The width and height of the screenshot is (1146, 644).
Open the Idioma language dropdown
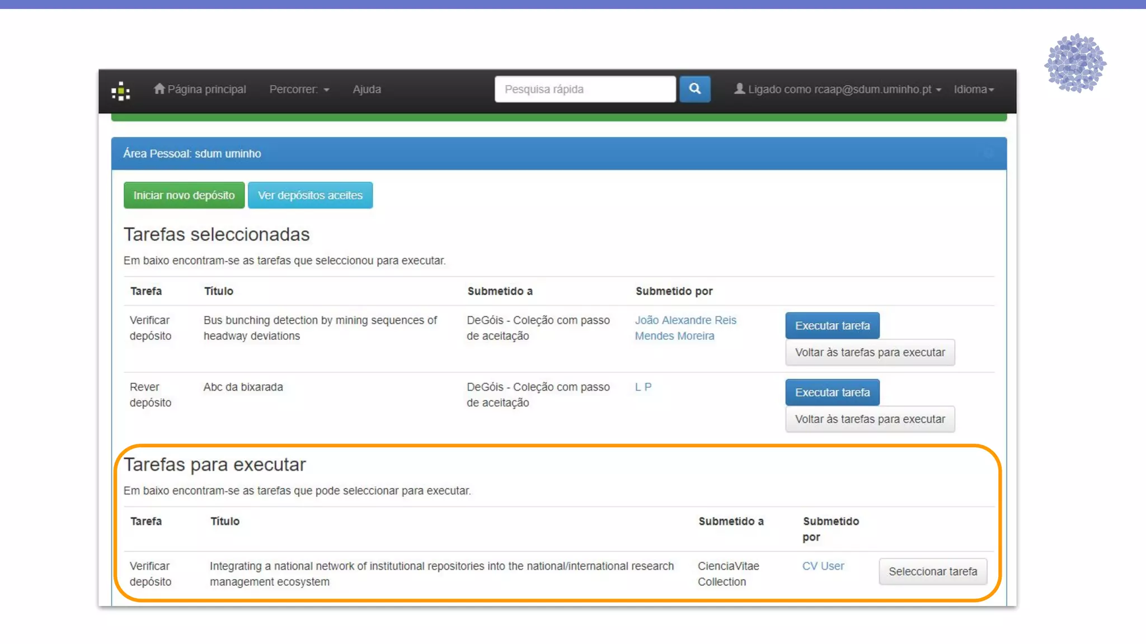974,89
